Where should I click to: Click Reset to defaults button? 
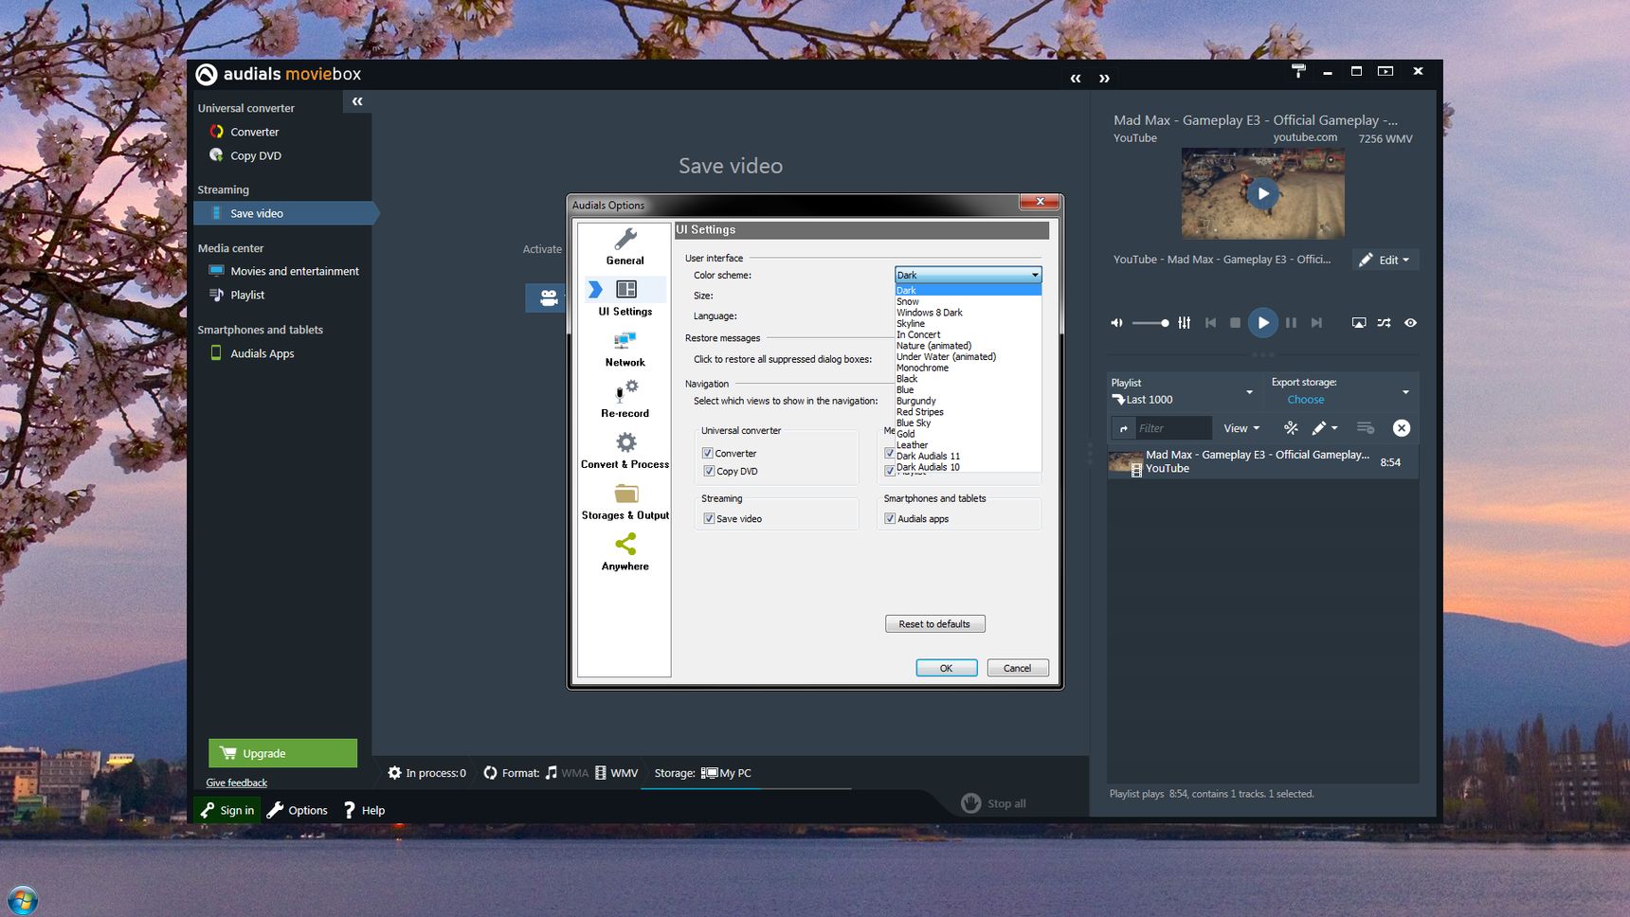934,623
